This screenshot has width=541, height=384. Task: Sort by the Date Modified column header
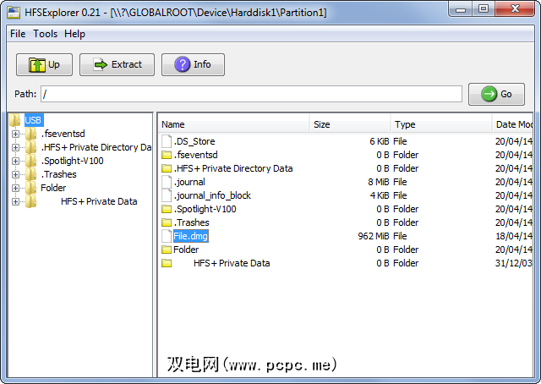(x=512, y=124)
